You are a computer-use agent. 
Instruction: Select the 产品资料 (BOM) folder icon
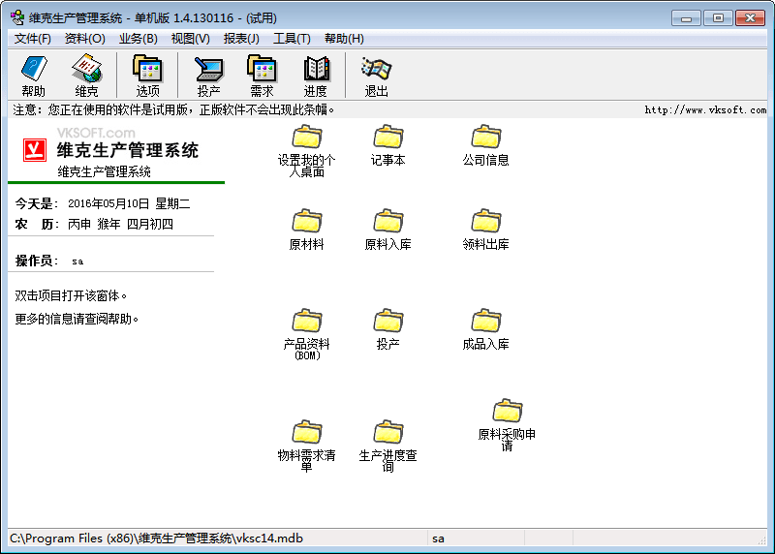pyautogui.click(x=307, y=322)
